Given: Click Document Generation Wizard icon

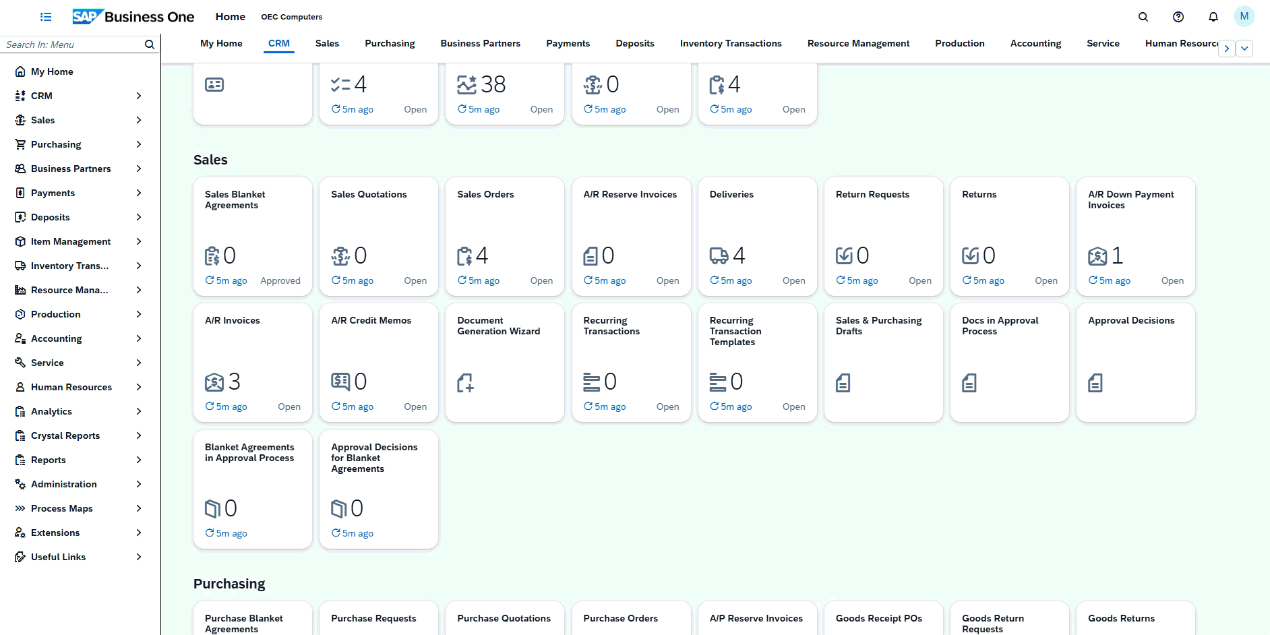Looking at the screenshot, I should pyautogui.click(x=465, y=383).
